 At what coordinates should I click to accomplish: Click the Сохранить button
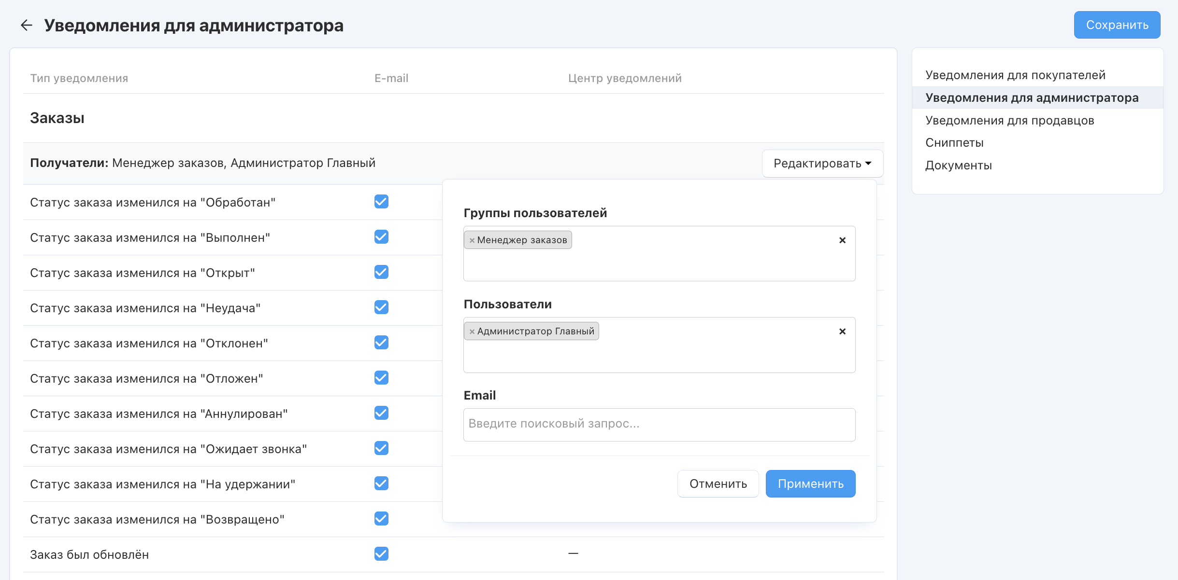coord(1117,25)
